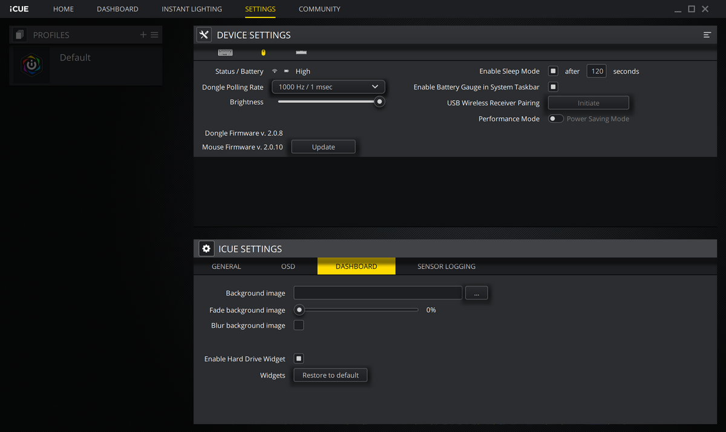
Task: Click the wireless status icon
Action: coord(274,71)
